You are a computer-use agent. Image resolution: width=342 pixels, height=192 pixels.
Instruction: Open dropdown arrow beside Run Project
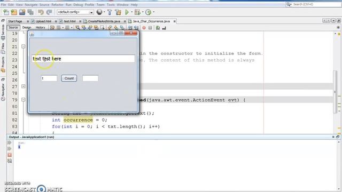131,12
